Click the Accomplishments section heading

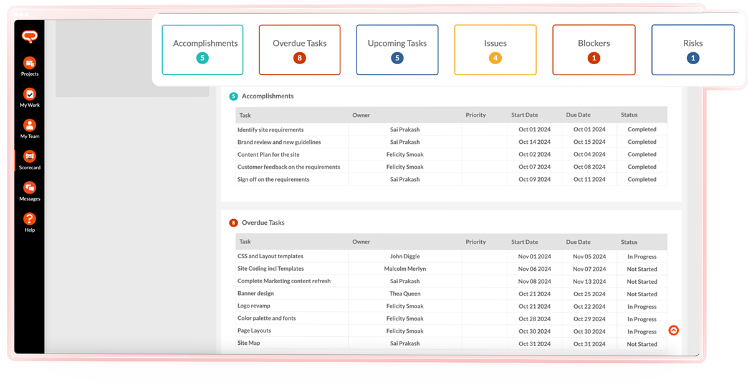[x=267, y=96]
